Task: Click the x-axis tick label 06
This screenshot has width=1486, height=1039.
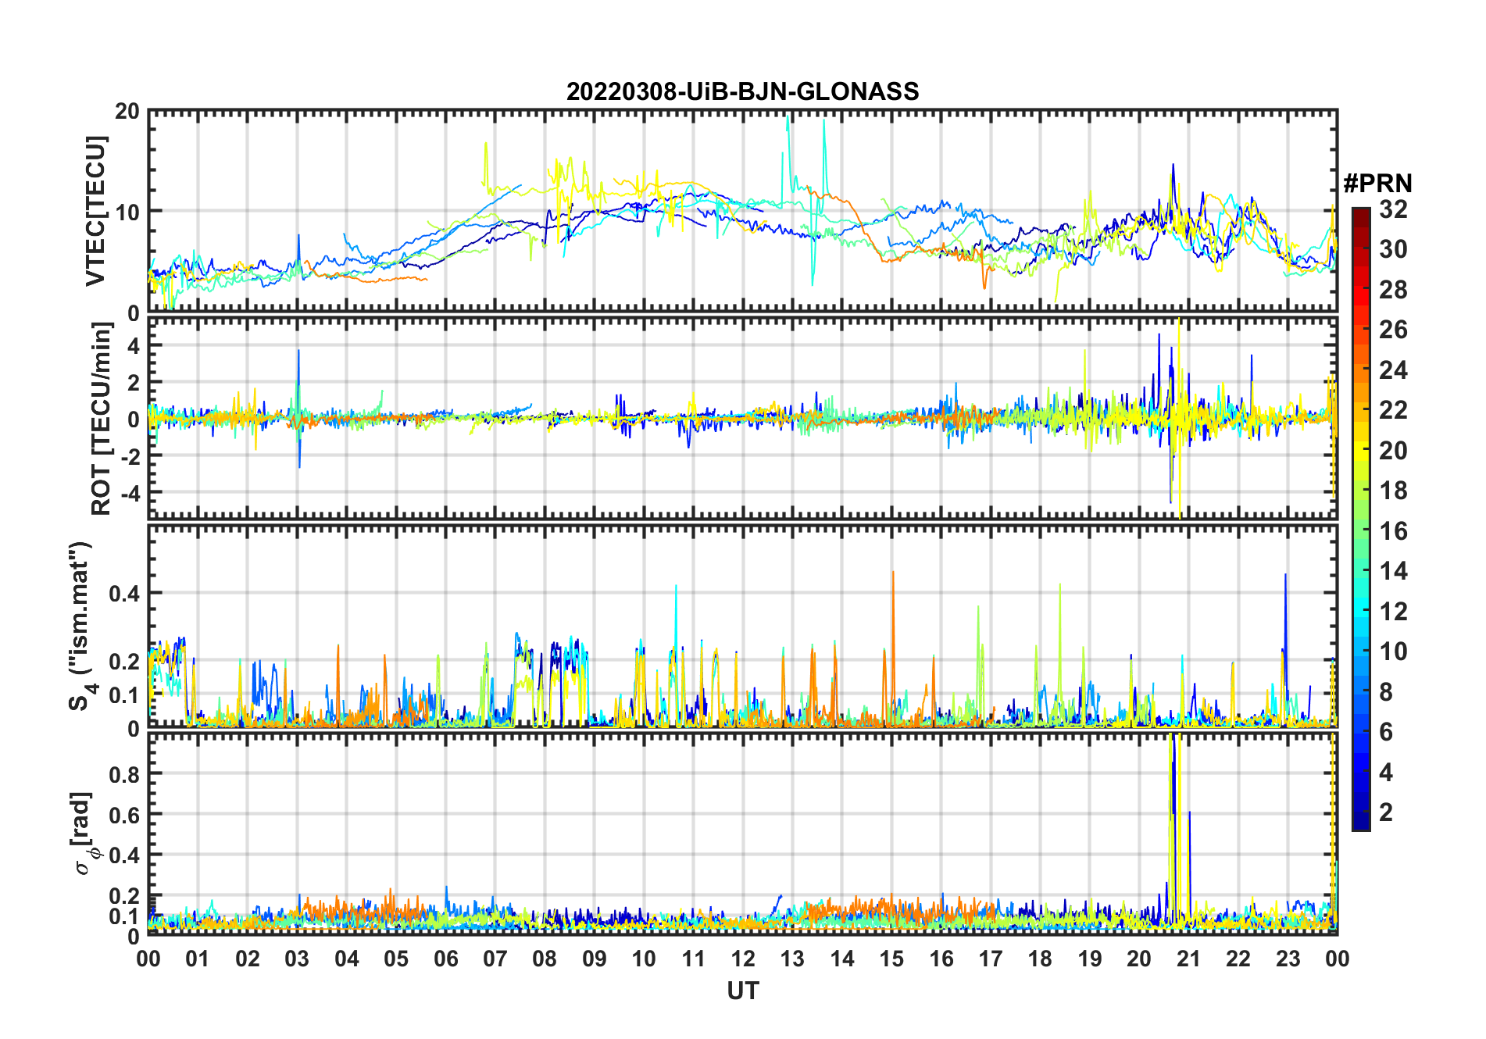Action: point(445,959)
